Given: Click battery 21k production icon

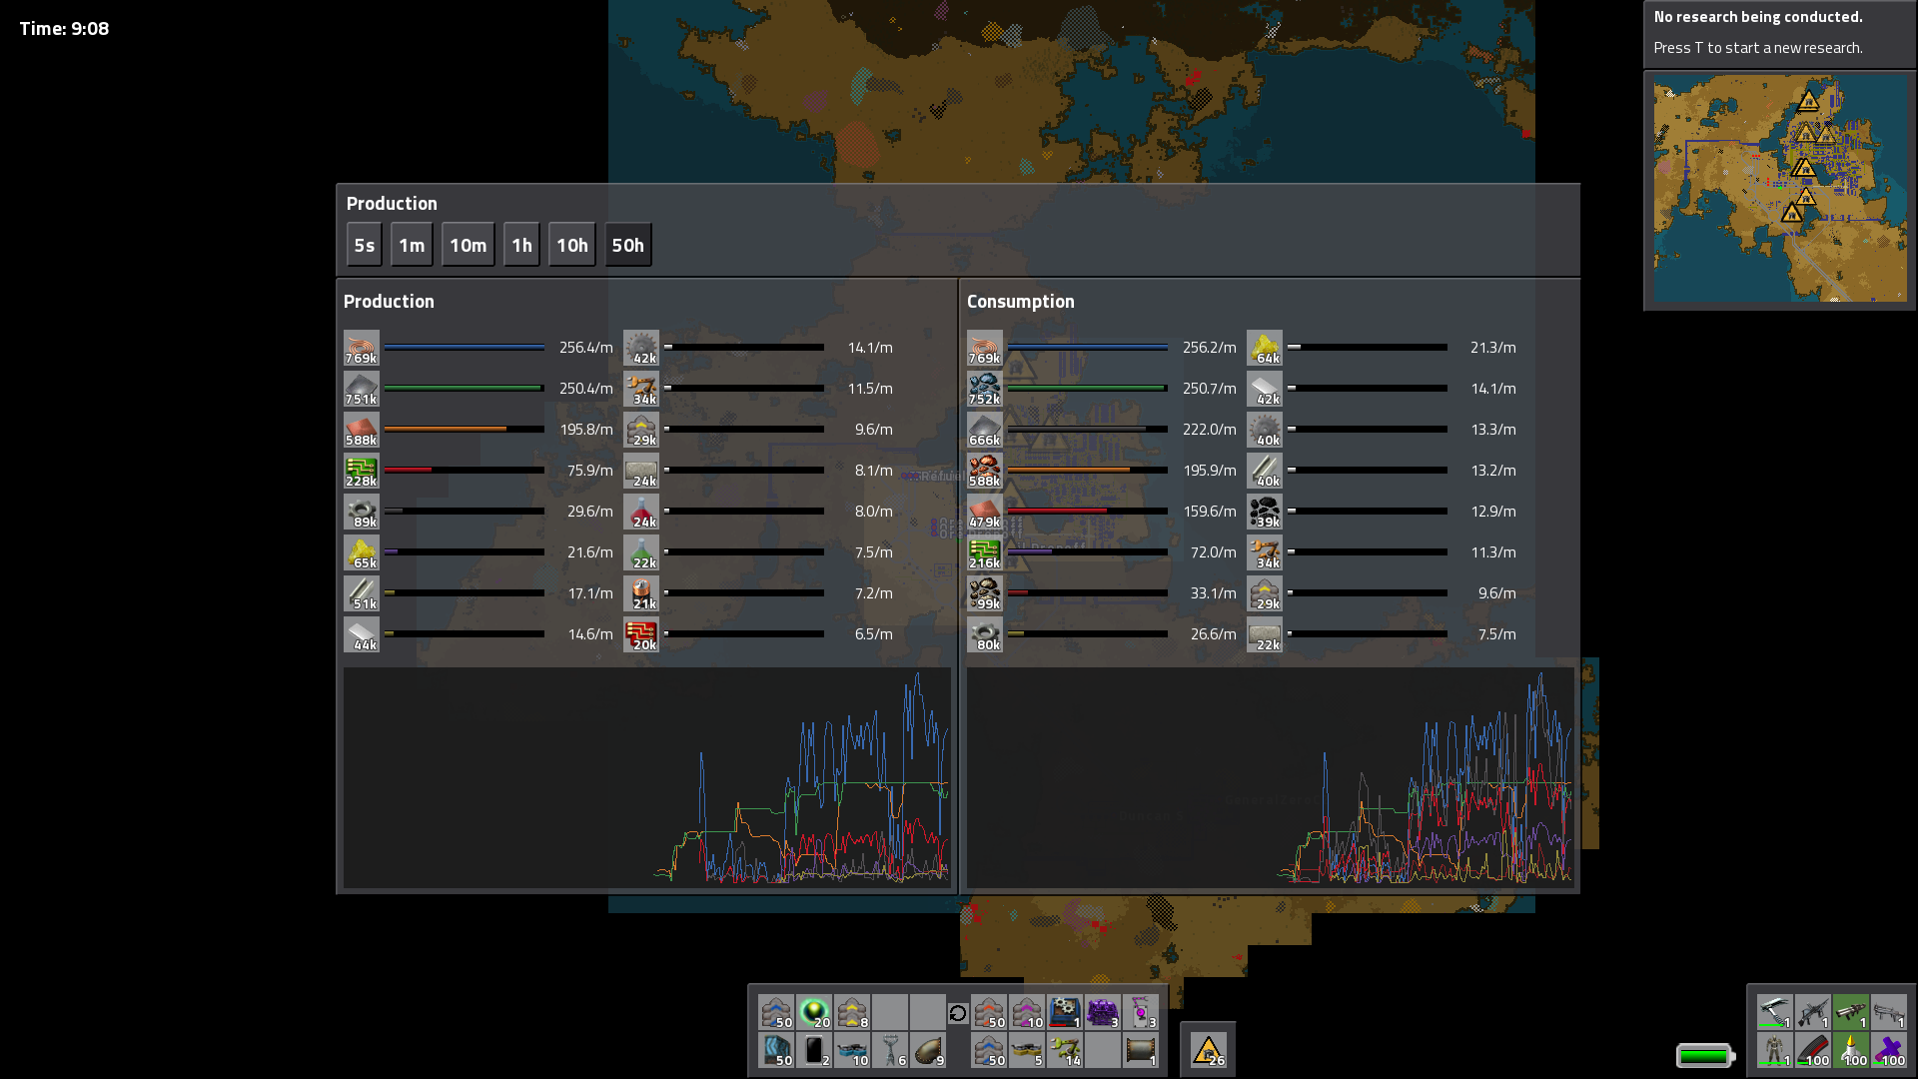Looking at the screenshot, I should pyautogui.click(x=641, y=593).
